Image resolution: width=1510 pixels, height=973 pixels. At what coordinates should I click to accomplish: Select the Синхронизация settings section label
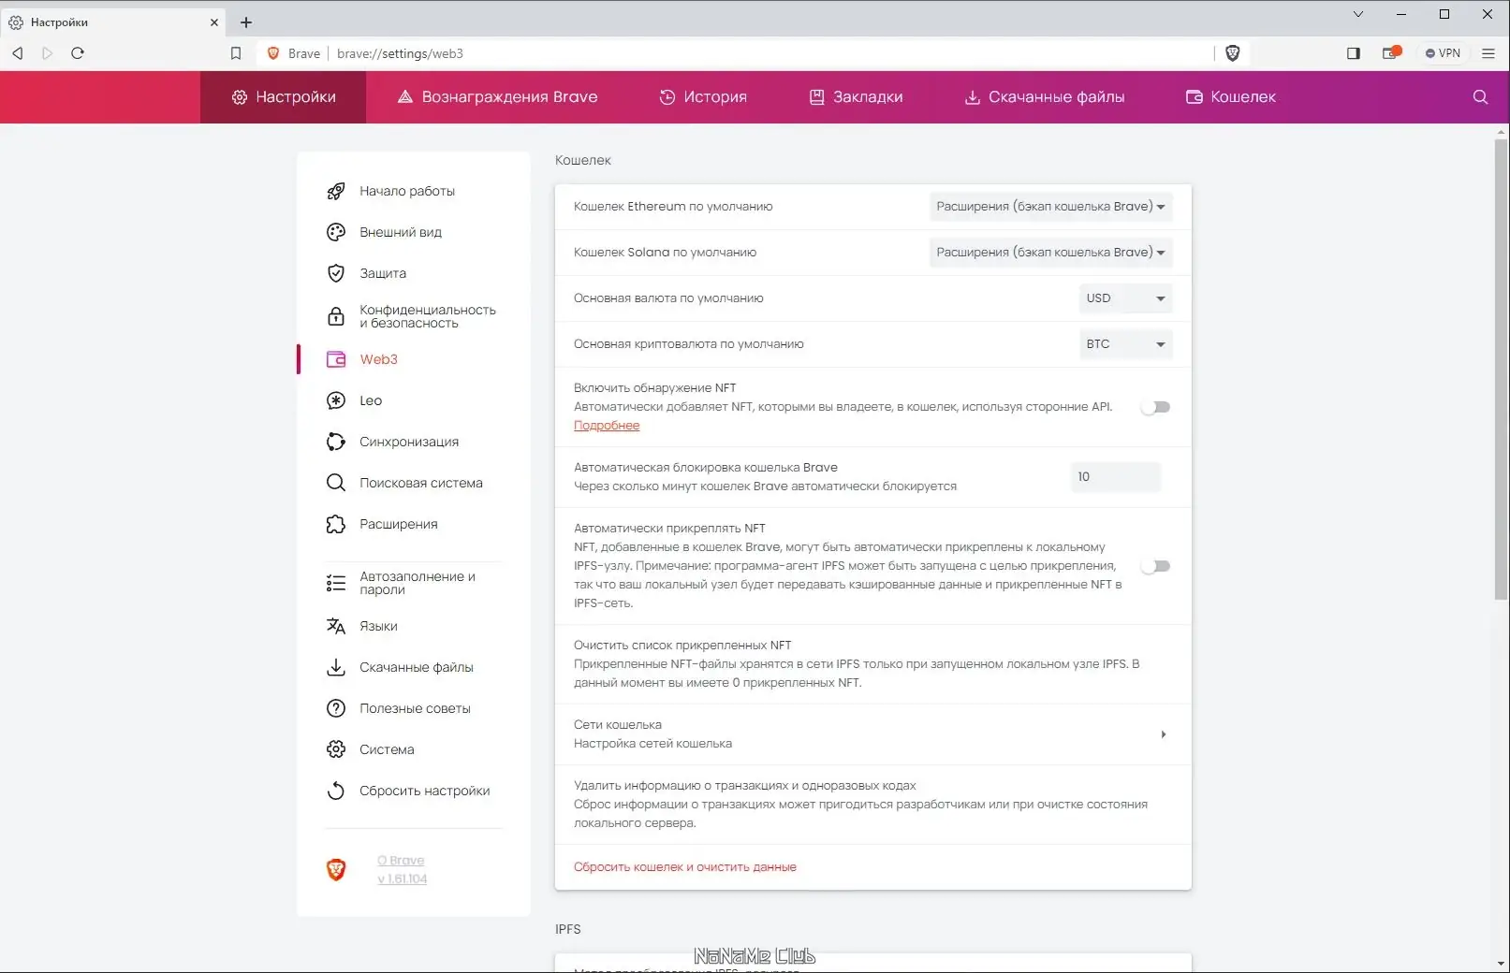(409, 442)
